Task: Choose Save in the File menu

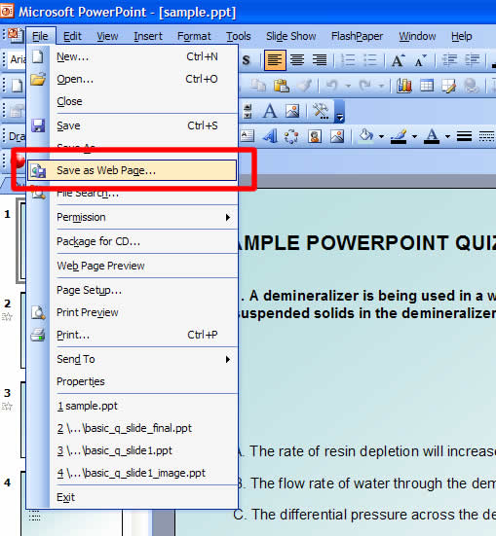Action: pos(133,125)
